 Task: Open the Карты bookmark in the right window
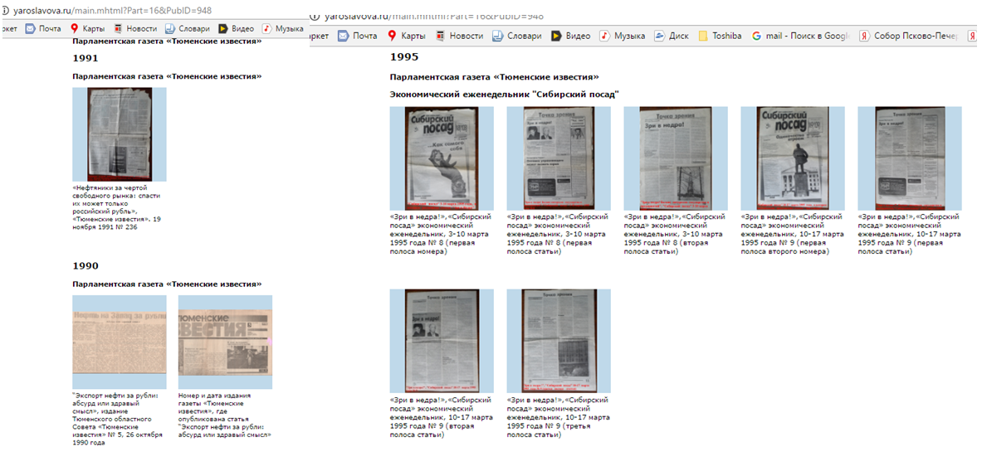(x=407, y=36)
